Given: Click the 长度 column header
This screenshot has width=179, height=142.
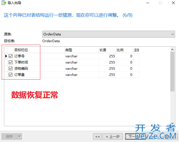Looking at the screenshot, I should (x=107, y=50).
